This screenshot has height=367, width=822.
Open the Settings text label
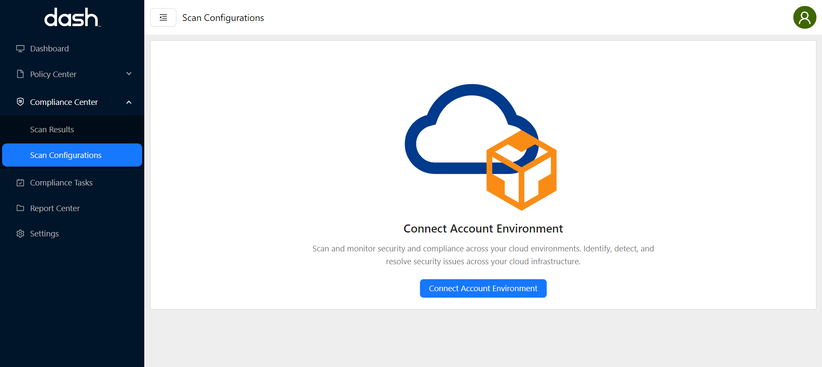pos(44,233)
